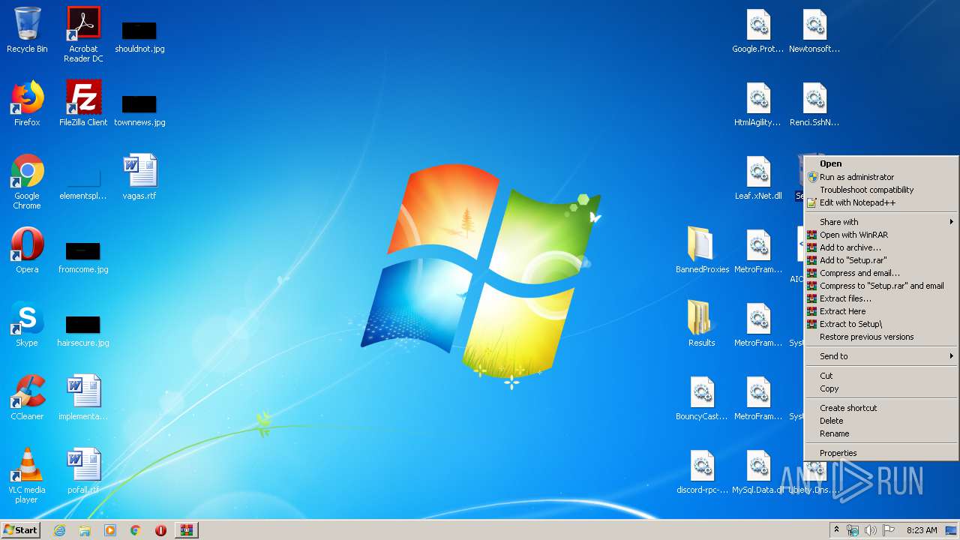Select the HtmlAgility file icon
The width and height of the screenshot is (960, 540).
coord(758,103)
